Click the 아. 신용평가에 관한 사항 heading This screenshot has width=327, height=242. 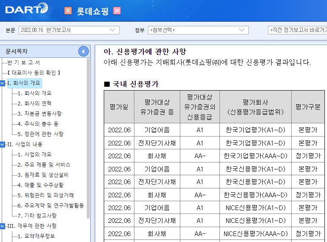point(145,51)
